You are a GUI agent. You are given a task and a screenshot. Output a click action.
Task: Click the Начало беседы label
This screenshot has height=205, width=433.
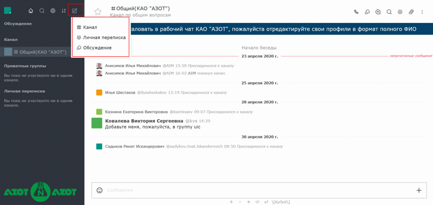point(259,48)
